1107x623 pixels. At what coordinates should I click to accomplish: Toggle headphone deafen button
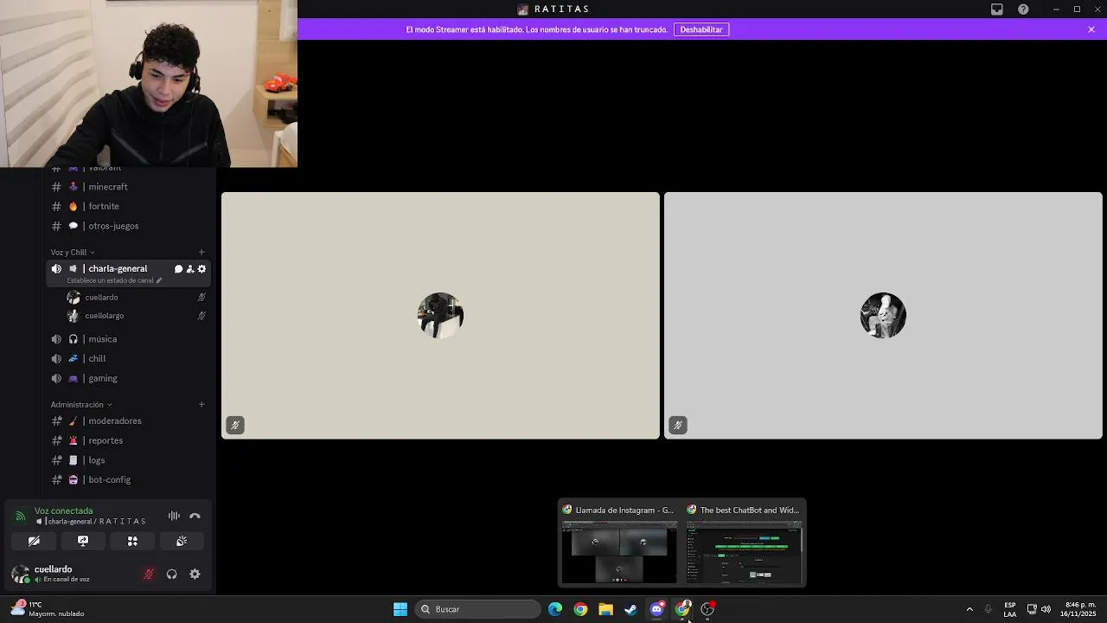pos(171,574)
